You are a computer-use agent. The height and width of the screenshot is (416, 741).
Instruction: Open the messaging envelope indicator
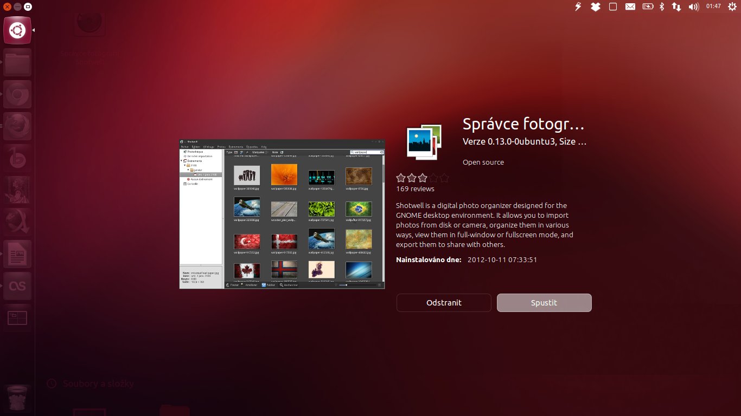point(630,6)
